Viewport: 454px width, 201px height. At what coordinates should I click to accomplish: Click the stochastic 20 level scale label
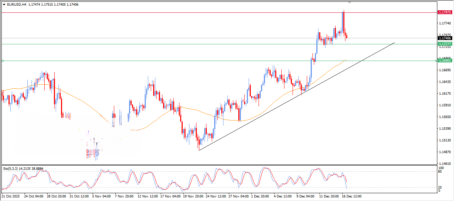[x=441, y=187]
